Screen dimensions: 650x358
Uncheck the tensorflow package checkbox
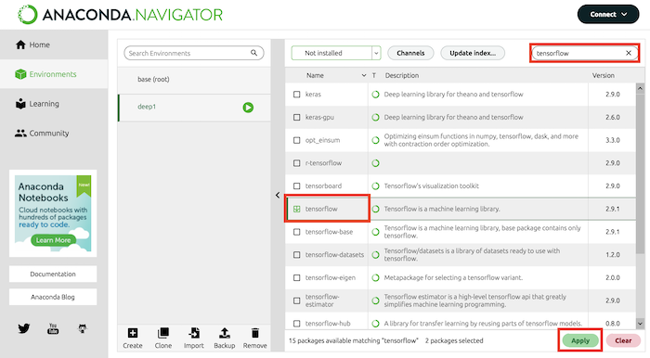pyautogui.click(x=297, y=209)
